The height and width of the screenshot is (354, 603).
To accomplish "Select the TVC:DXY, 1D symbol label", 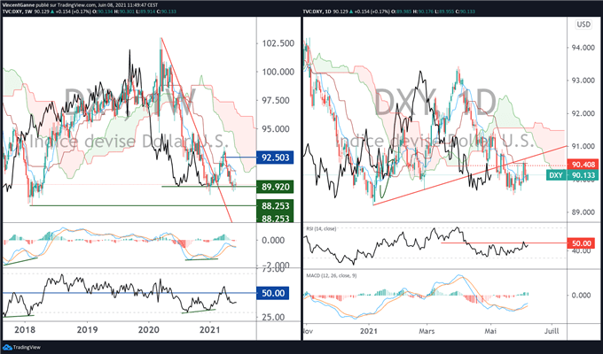I will pyautogui.click(x=317, y=12).
